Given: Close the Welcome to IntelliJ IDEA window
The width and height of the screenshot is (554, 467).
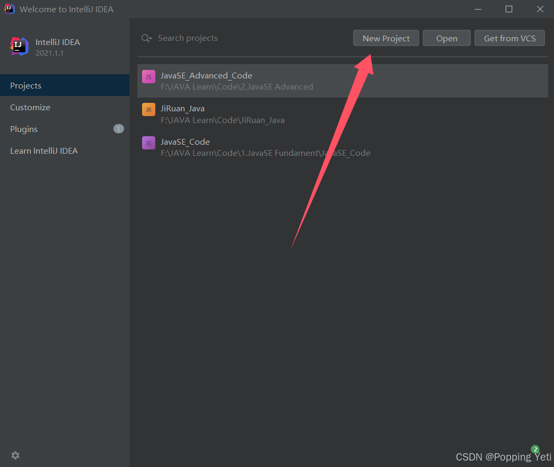Looking at the screenshot, I should (540, 9).
